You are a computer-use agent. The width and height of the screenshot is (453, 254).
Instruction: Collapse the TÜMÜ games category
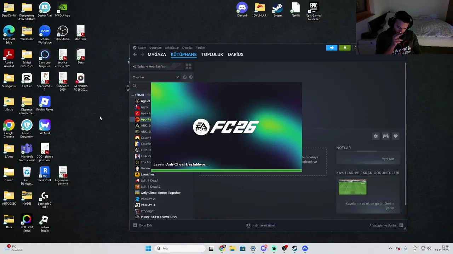pyautogui.click(x=132, y=95)
